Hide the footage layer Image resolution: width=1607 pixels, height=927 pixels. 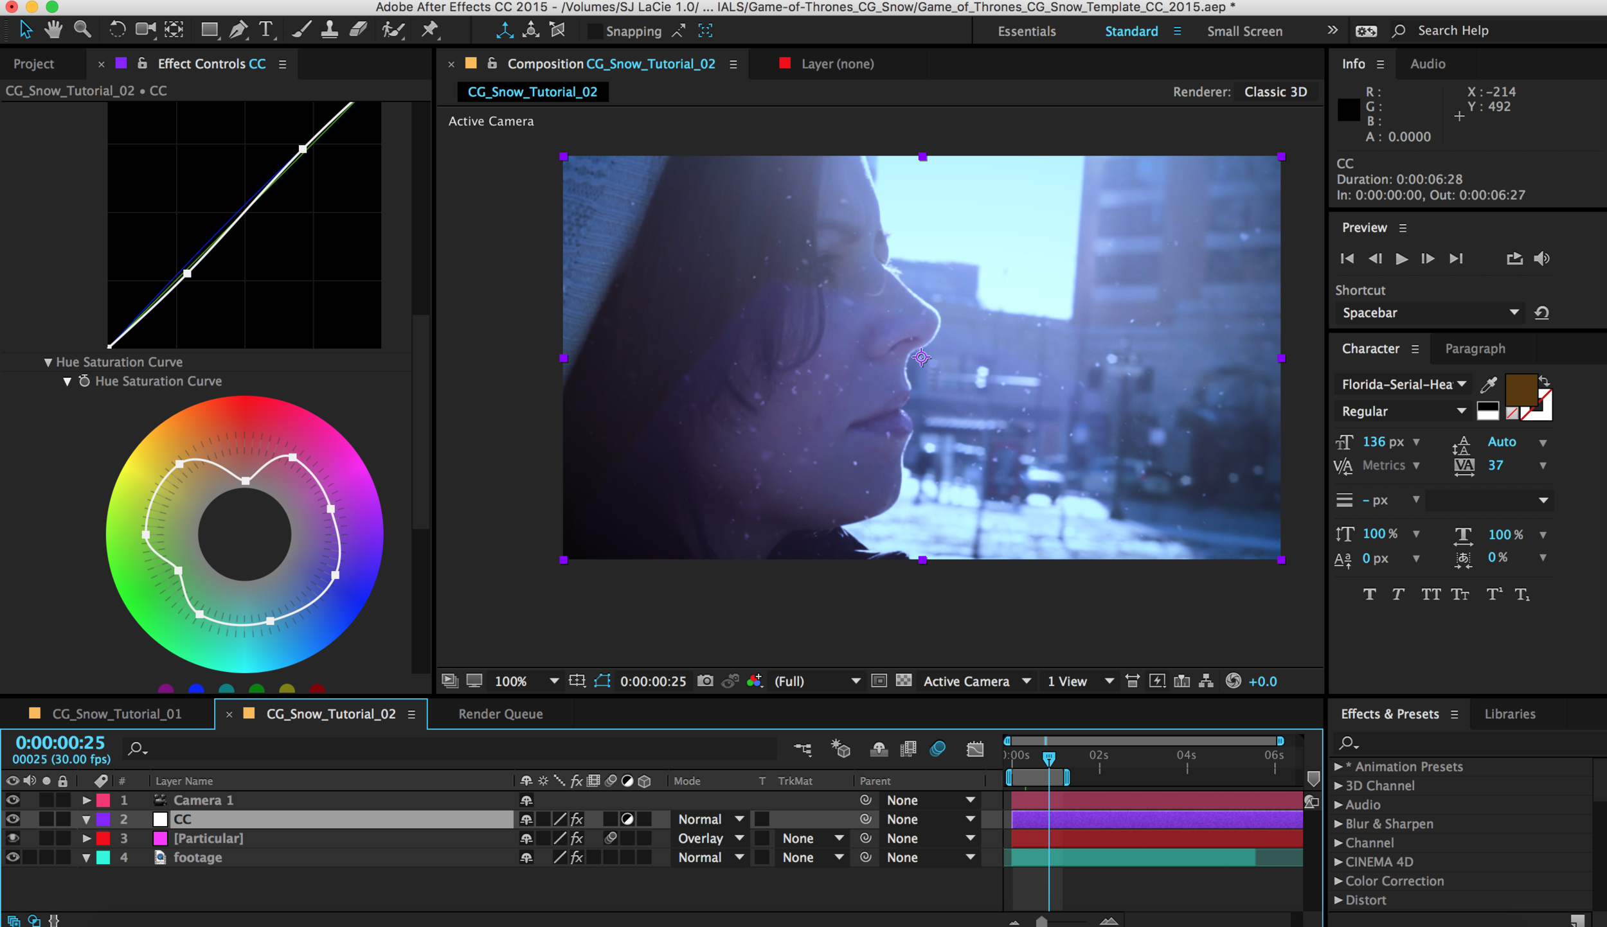12,857
